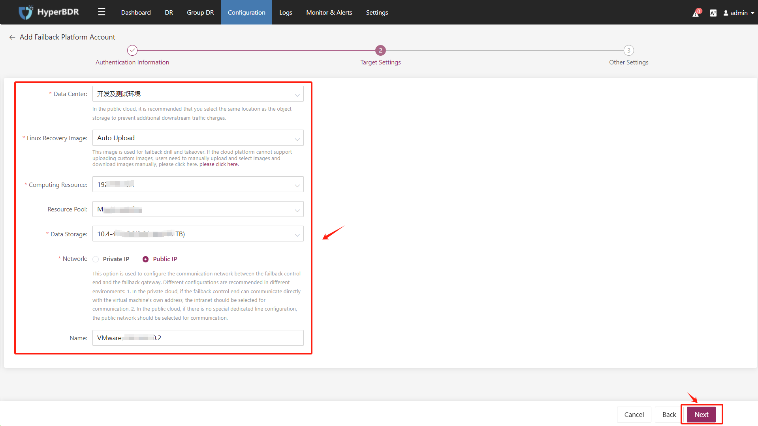Open the Group DR menu item

pyautogui.click(x=200, y=12)
